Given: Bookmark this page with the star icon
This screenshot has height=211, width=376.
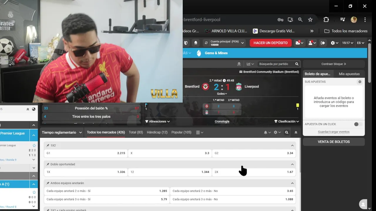Looking at the screenshot, I should tap(310, 20).
